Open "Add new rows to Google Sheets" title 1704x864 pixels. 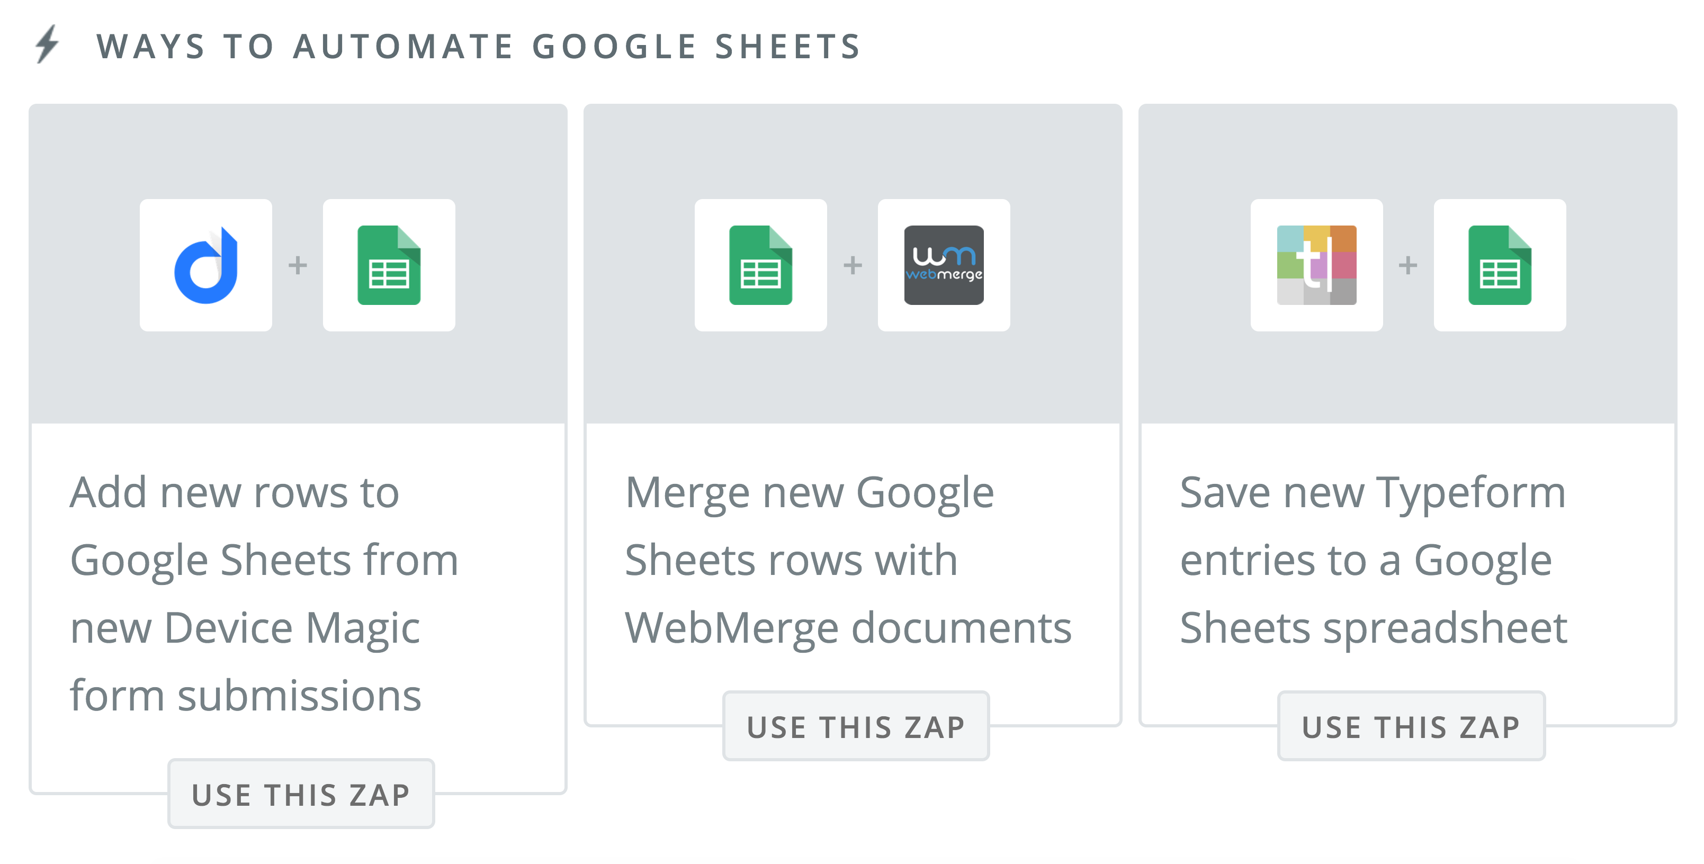[x=265, y=593]
